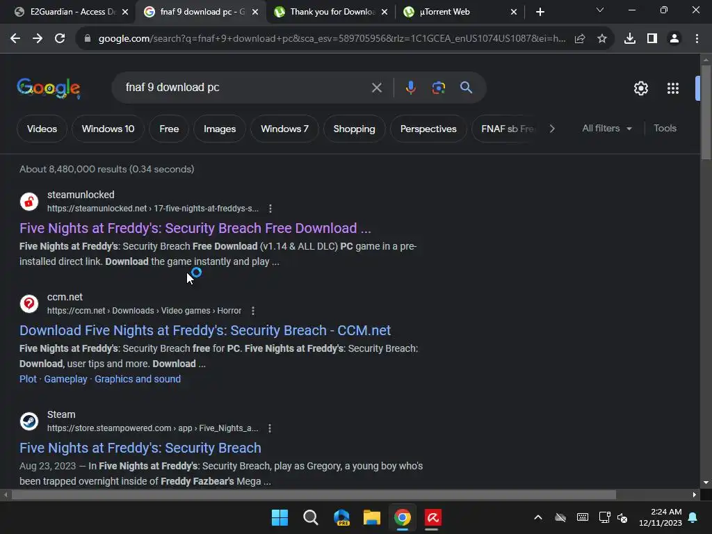Open the share this page icon
This screenshot has width=712, height=534.
(x=580, y=39)
